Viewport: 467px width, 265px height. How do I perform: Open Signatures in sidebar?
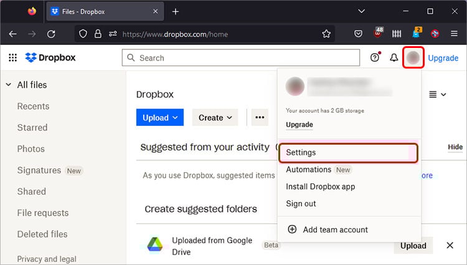[39, 170]
